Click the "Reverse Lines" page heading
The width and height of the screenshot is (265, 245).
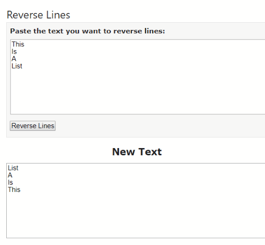click(39, 15)
